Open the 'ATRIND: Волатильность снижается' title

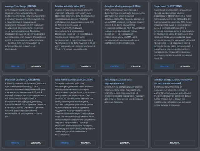[x=173, y=81]
